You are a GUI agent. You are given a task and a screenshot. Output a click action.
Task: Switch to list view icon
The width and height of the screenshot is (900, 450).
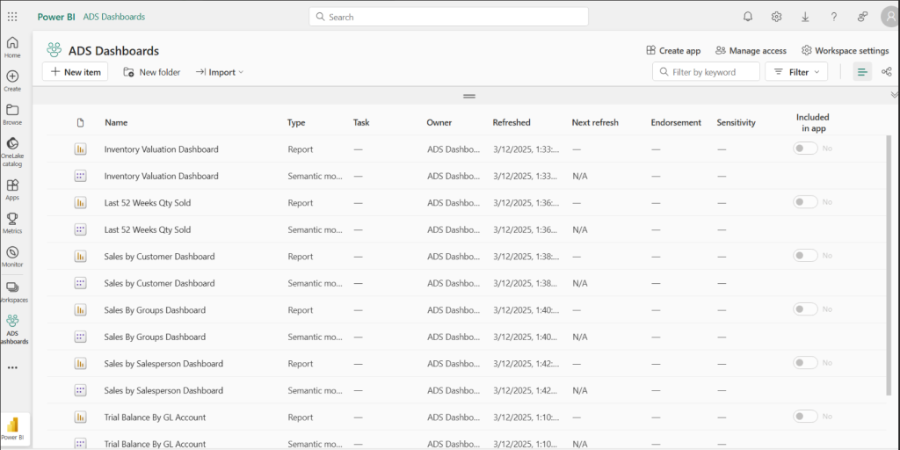click(862, 72)
